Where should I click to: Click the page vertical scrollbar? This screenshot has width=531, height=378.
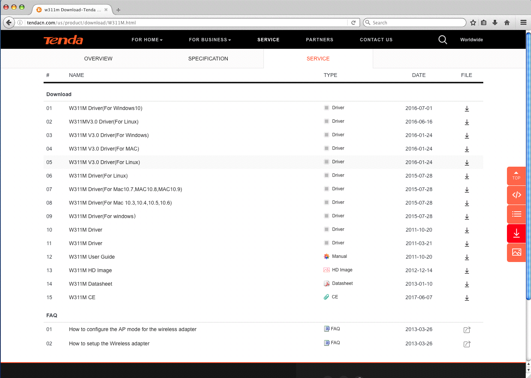[528, 165]
